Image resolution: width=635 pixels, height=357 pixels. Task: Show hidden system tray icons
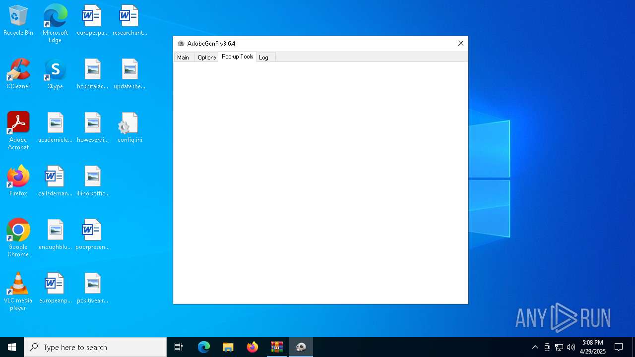pyautogui.click(x=535, y=347)
